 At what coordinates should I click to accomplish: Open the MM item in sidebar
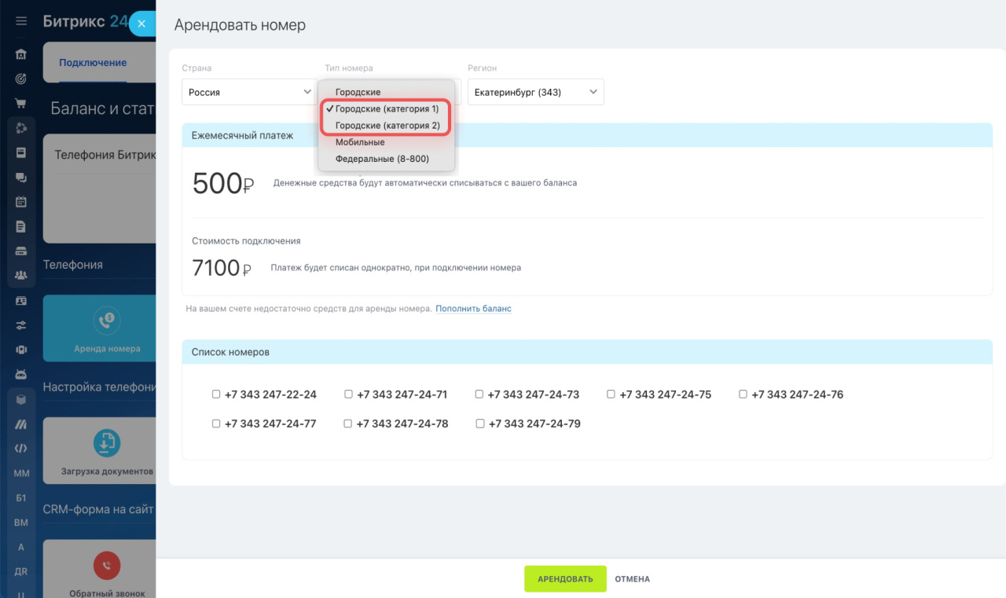pyautogui.click(x=21, y=474)
